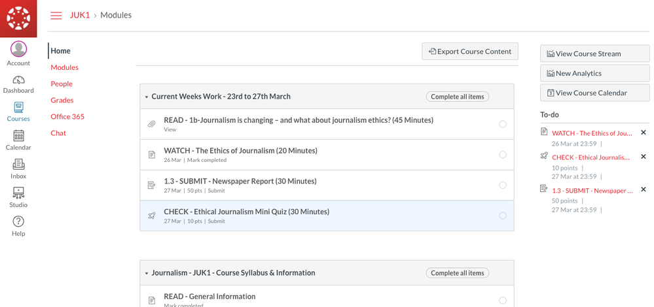
Task: Open the Calendar icon in sidebar
Action: (x=18, y=137)
